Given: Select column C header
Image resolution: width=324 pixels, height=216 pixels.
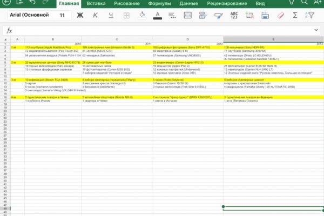Looking at the screenshot, I should (117, 39).
